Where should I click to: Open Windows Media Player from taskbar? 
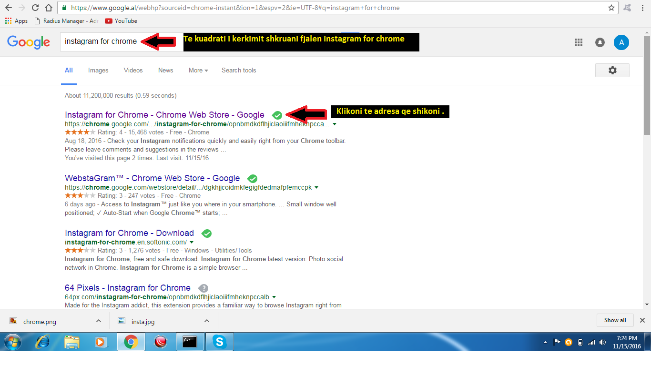click(100, 342)
